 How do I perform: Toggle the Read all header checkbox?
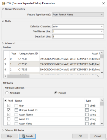[x=6, y=101]
